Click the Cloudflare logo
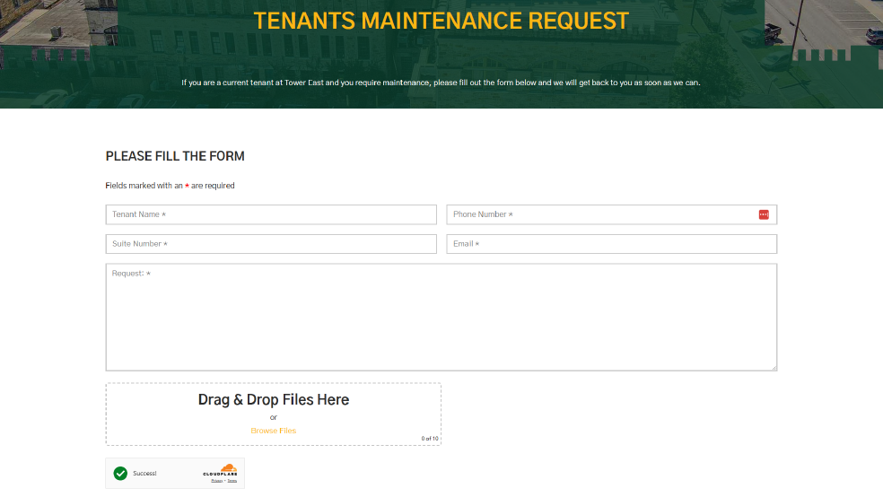Image resolution: width=883 pixels, height=497 pixels. pyautogui.click(x=220, y=470)
